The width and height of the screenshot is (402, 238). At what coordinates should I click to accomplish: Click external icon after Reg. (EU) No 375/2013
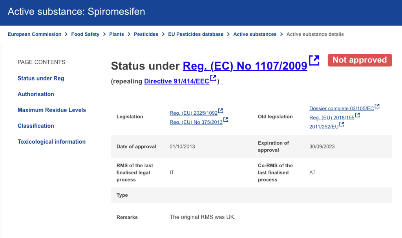(226, 120)
